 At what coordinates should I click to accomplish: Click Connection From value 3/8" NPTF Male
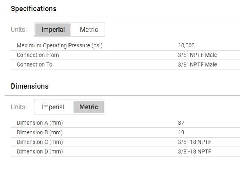[198, 55]
